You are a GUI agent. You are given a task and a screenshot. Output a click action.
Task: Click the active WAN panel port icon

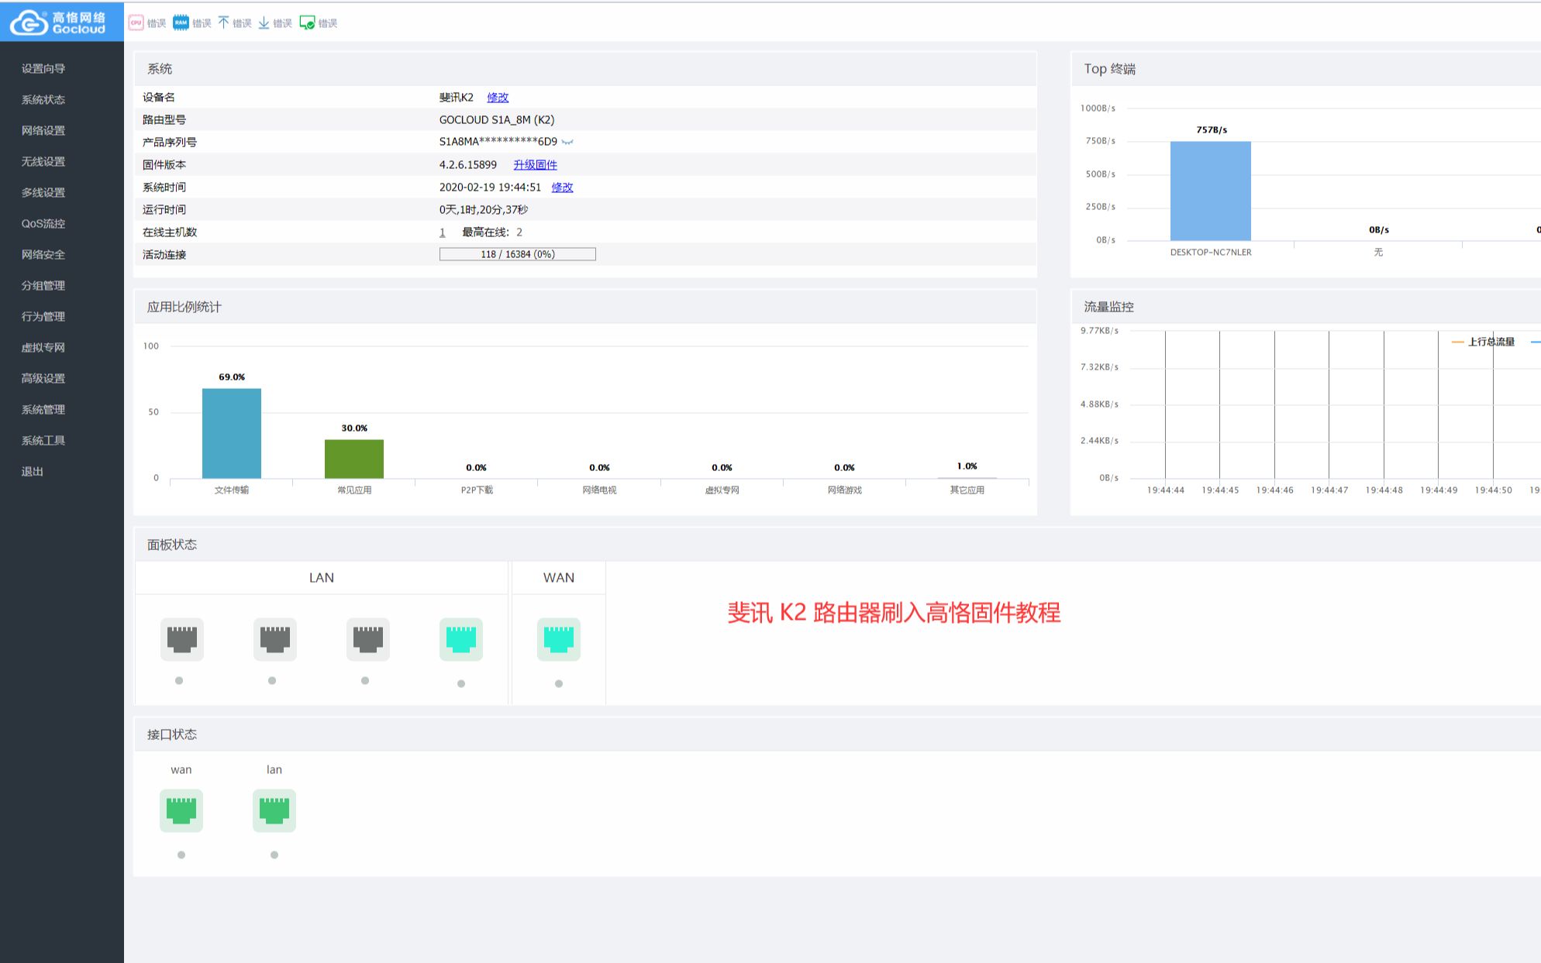point(558,639)
